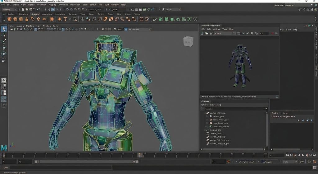This screenshot has height=174, width=318.
Task: Click the save disk icon in Arnold Render View
Action: point(211,33)
